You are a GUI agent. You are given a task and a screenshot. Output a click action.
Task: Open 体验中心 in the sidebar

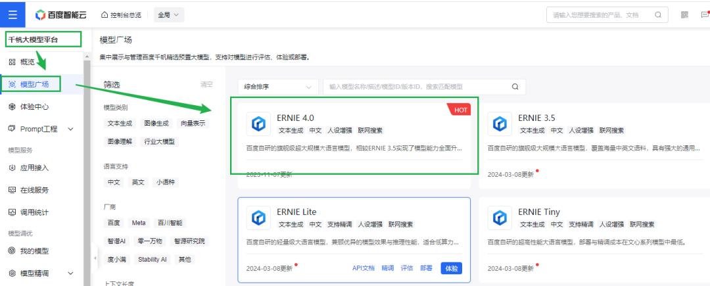(x=34, y=107)
